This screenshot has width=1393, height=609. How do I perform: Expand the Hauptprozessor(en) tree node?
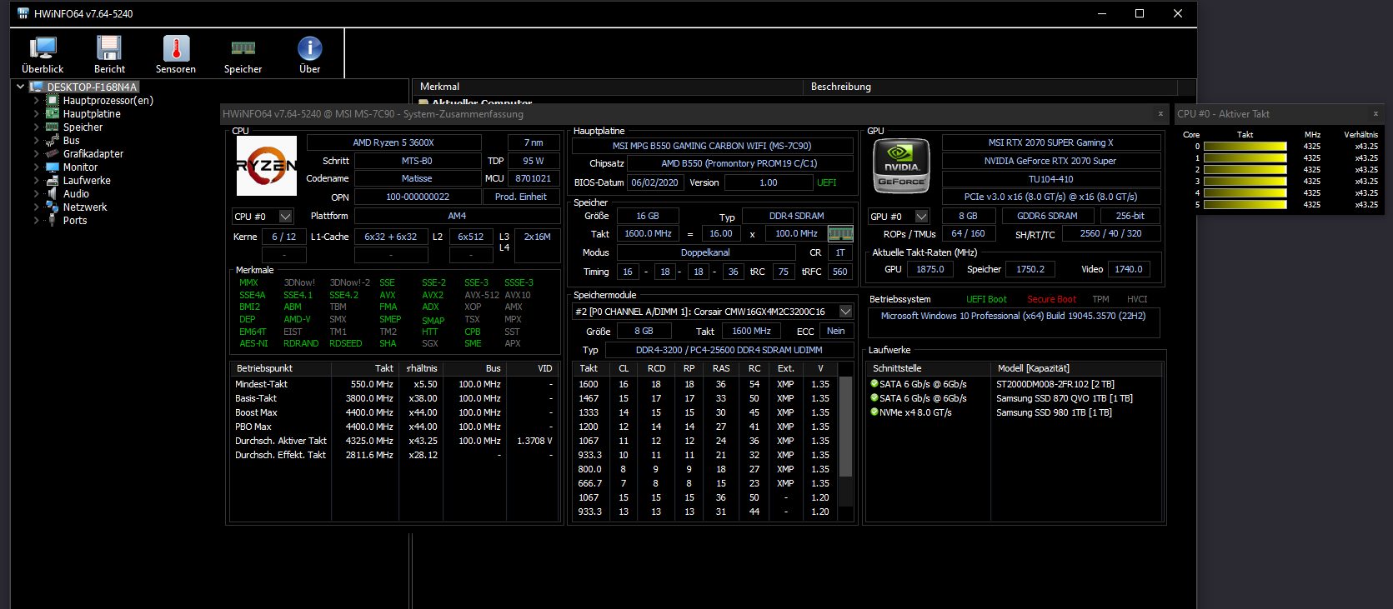coord(36,100)
